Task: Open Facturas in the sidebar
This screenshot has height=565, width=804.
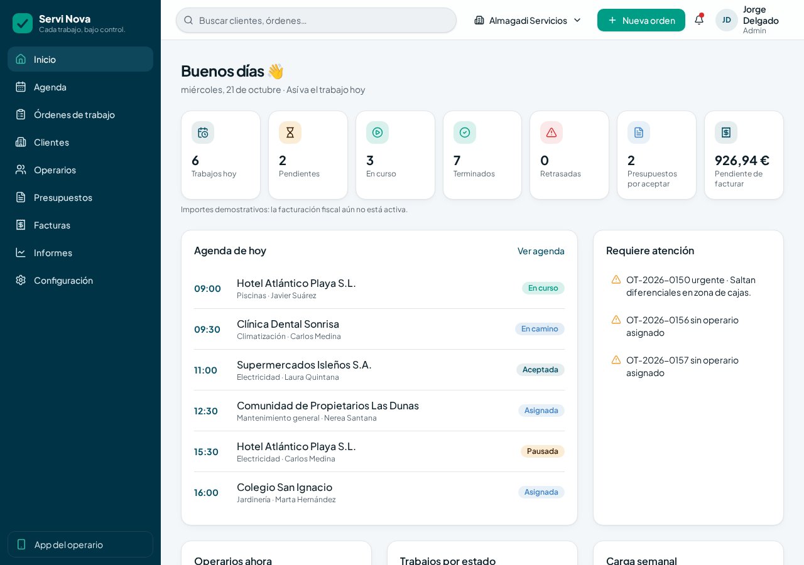Action: [80, 225]
